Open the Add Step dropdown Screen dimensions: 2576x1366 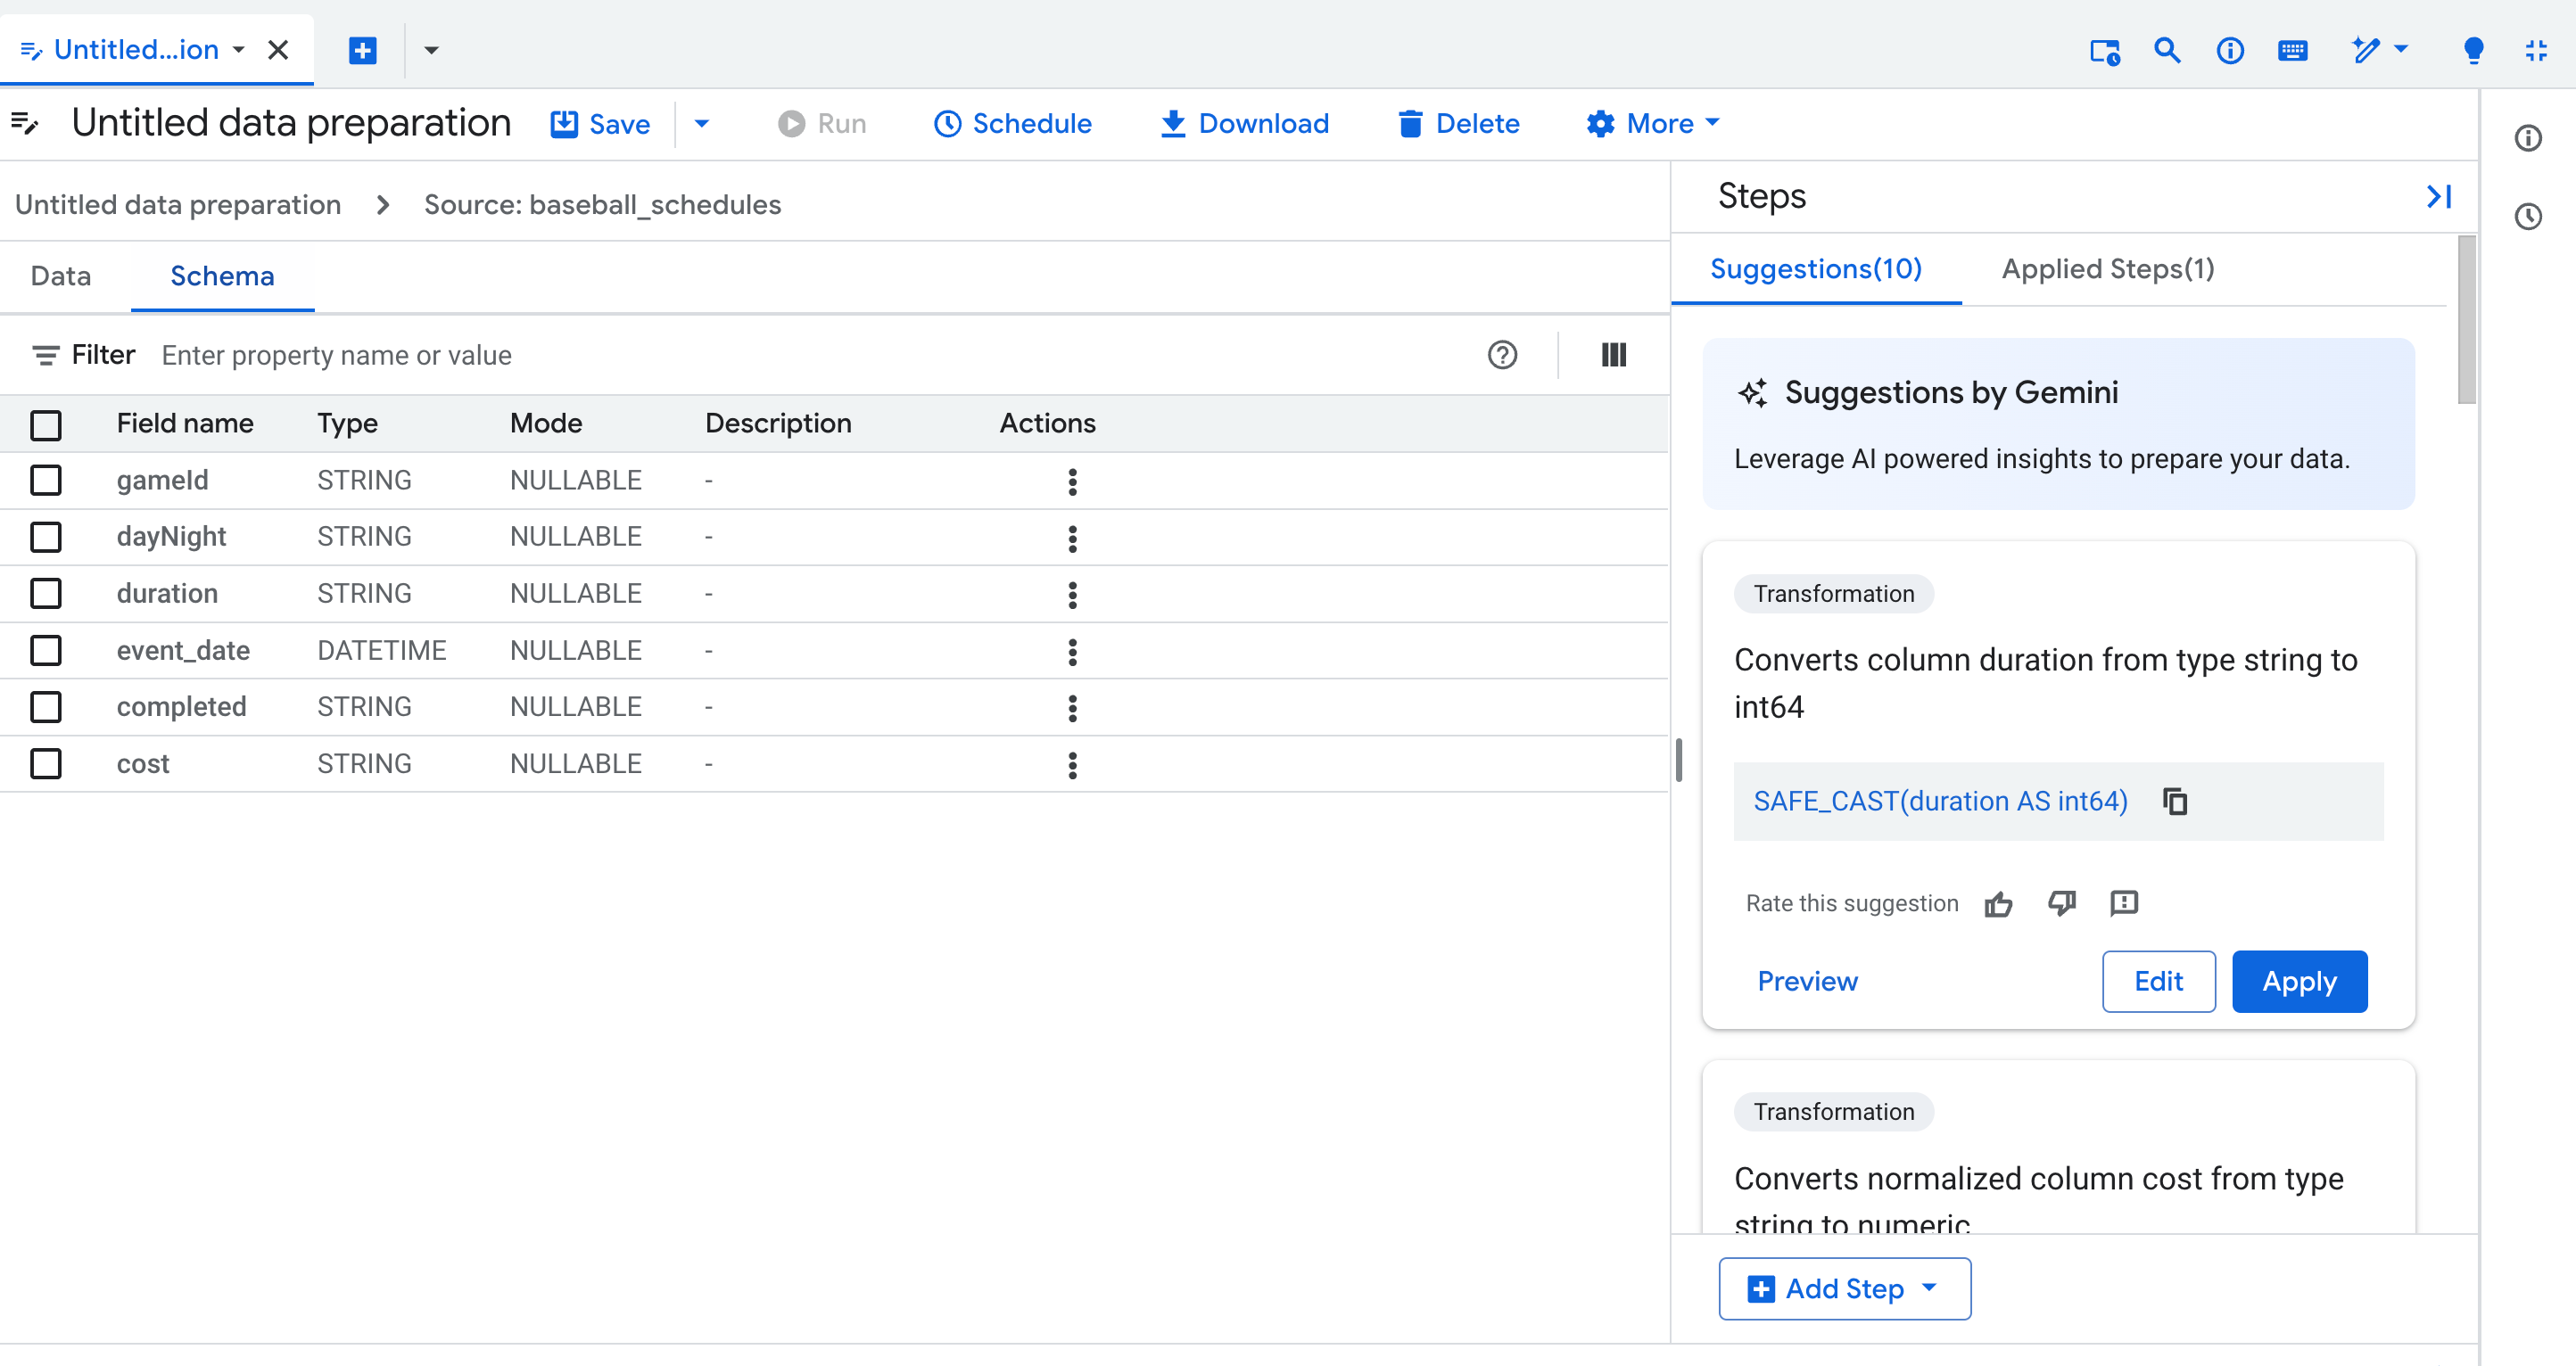1844,1288
